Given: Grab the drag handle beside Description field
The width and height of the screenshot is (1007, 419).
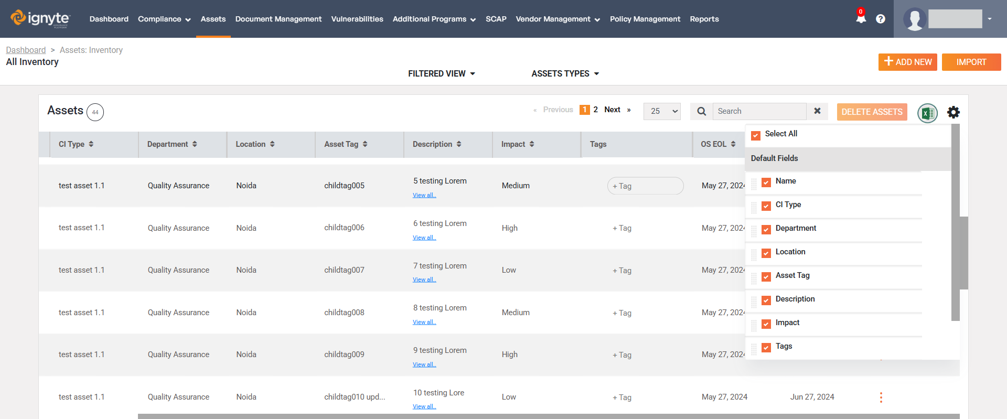Looking at the screenshot, I should [754, 302].
